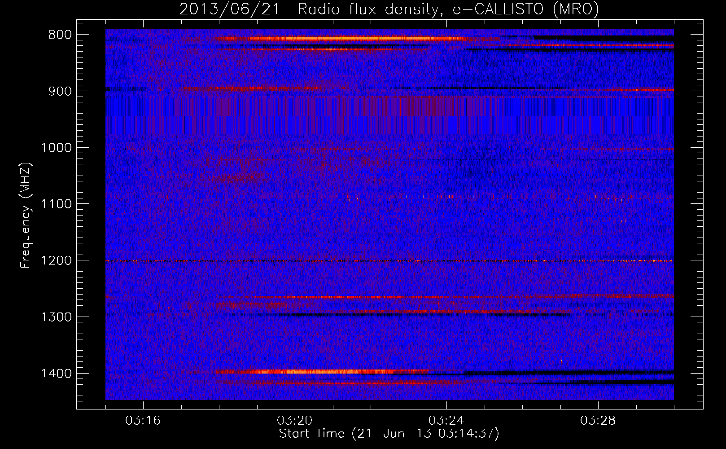The width and height of the screenshot is (726, 449).
Task: Click the thin horizontal line at 1200 MHz
Action: 389,261
